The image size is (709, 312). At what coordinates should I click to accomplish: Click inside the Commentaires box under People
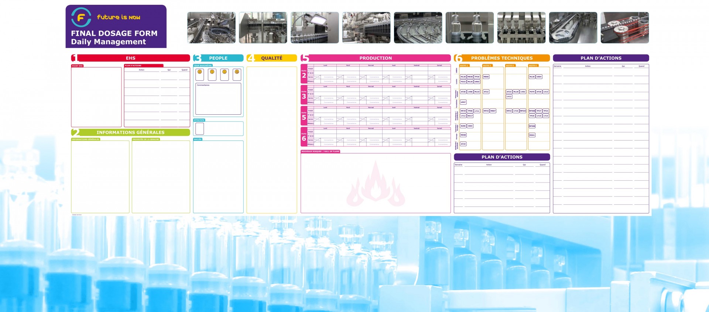tap(218, 100)
